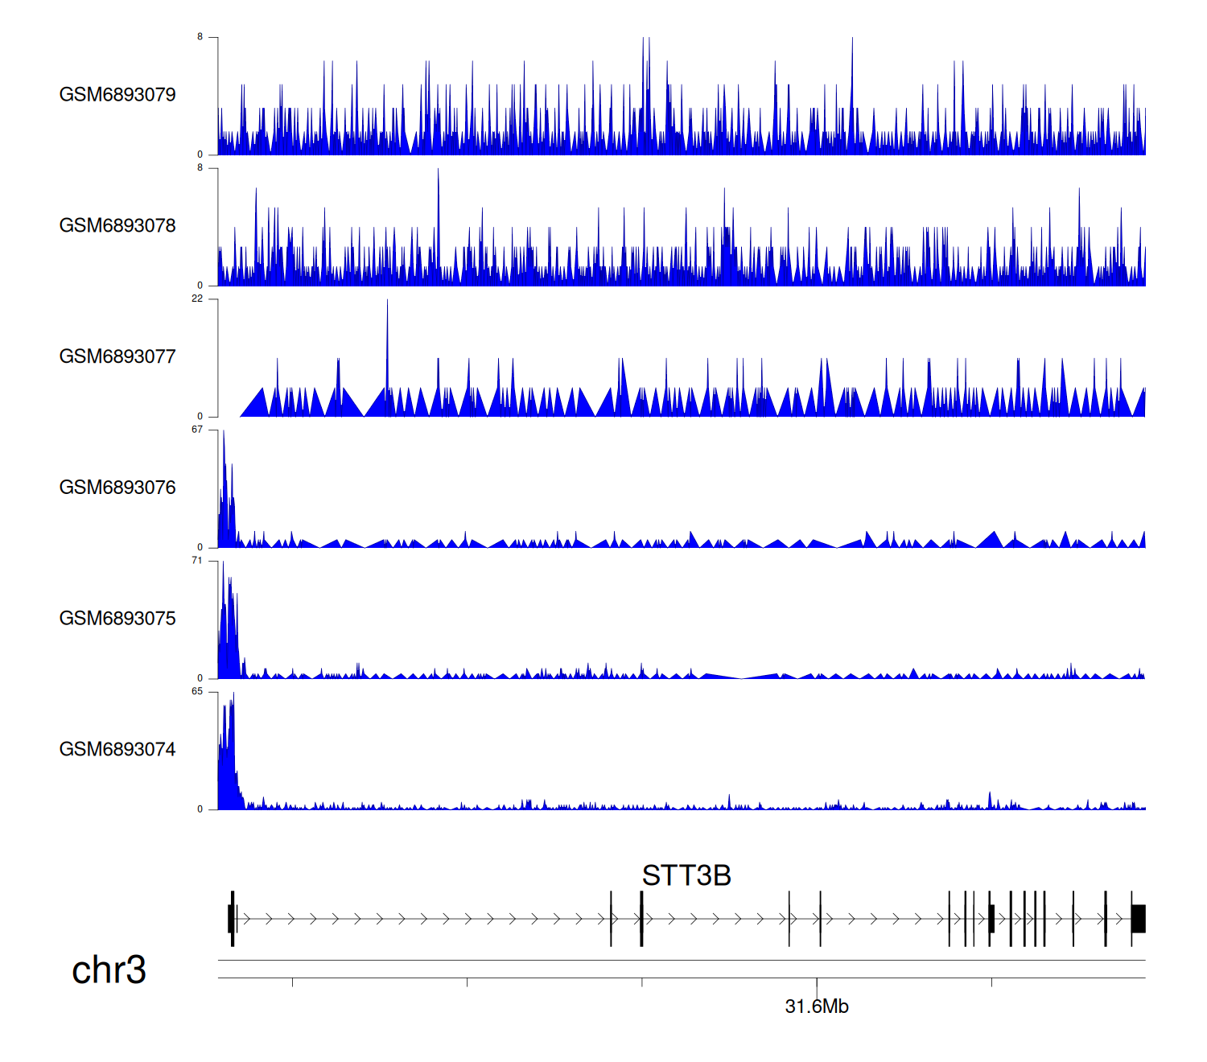Click the last wide exon block of STT3B
The height and width of the screenshot is (1062, 1207).
point(1138,919)
